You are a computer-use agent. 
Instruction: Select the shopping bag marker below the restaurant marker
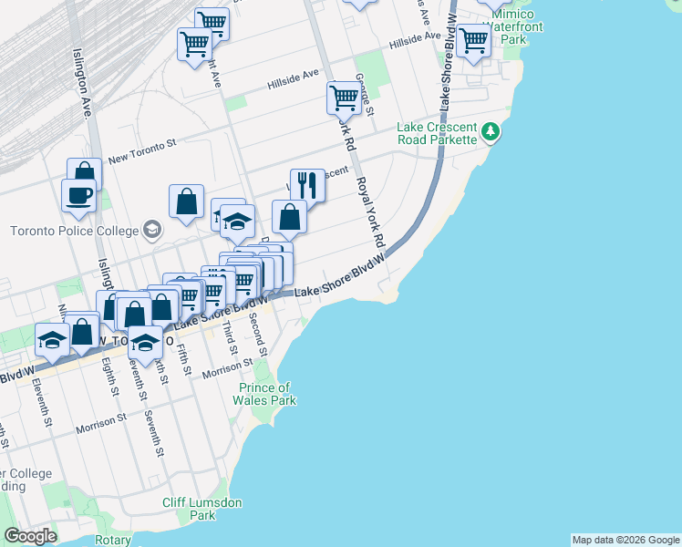289,221
